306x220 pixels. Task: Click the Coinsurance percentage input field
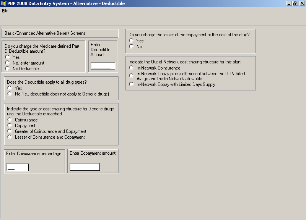tap(17, 167)
